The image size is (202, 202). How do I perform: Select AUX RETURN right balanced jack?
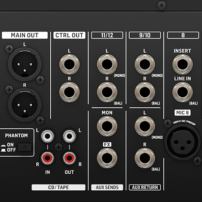point(145,158)
